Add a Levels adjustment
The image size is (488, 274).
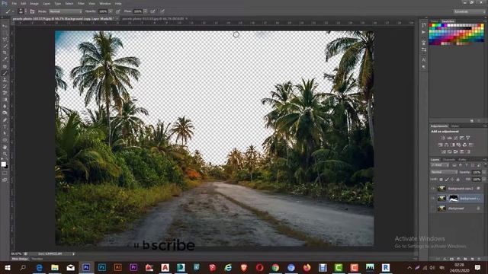point(449,138)
